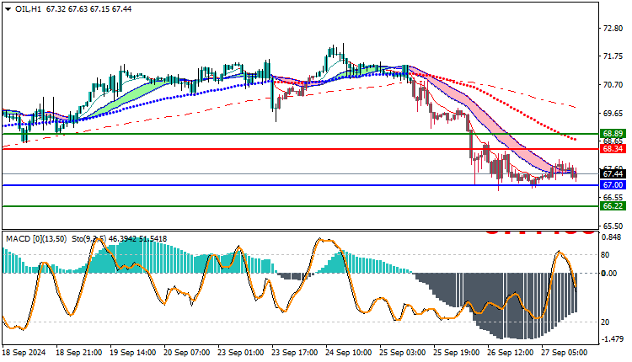Click the 23 Sep 01:00 time label
This screenshot has width=632, height=362.
(241, 353)
